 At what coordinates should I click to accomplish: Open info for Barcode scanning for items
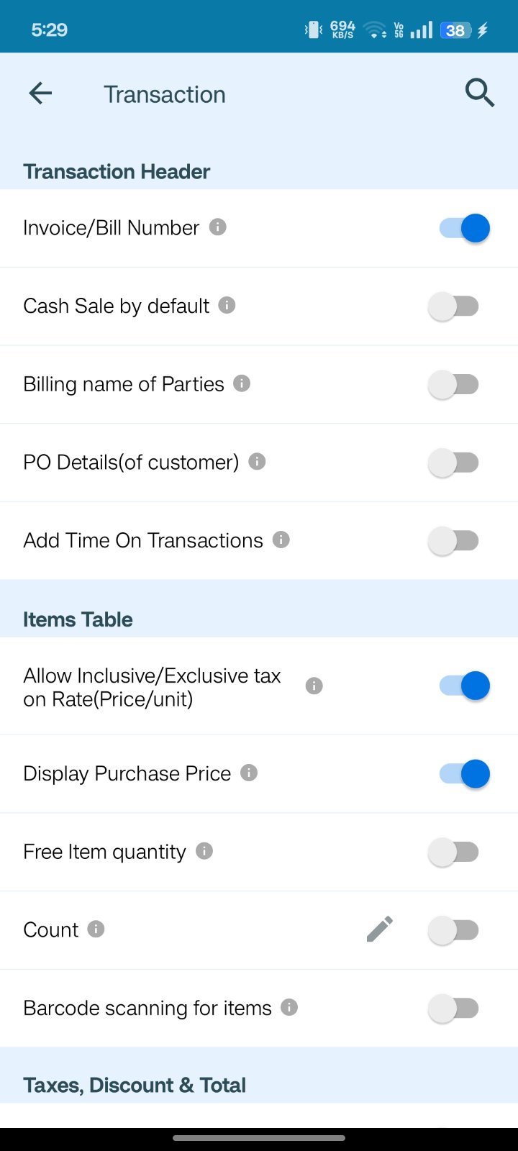click(289, 1007)
